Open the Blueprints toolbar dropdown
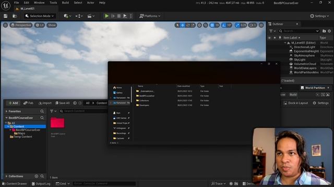 pyautogui.click(x=79, y=16)
